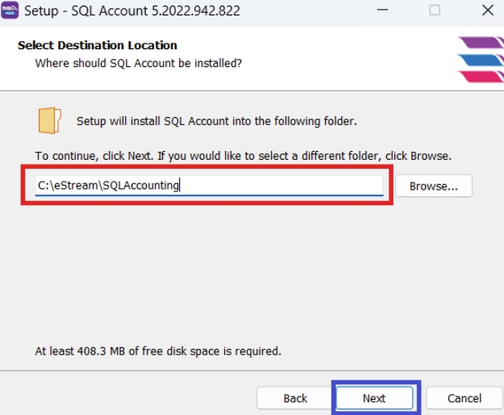Click the yellow folder icon
The width and height of the screenshot is (504, 415).
49,120
